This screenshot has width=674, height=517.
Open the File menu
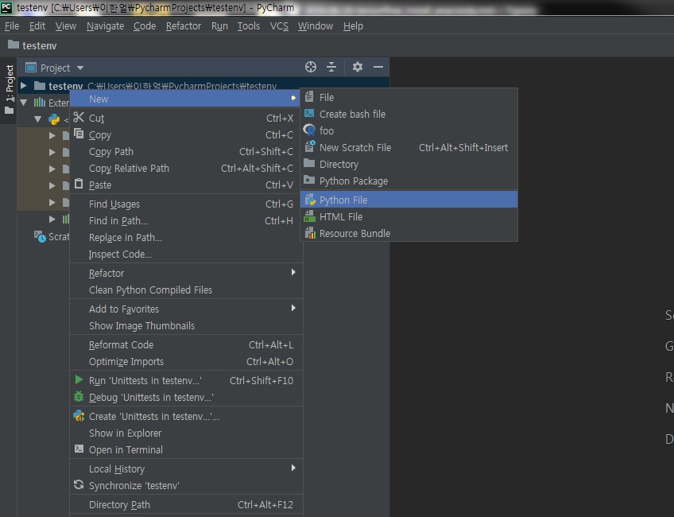tap(12, 26)
